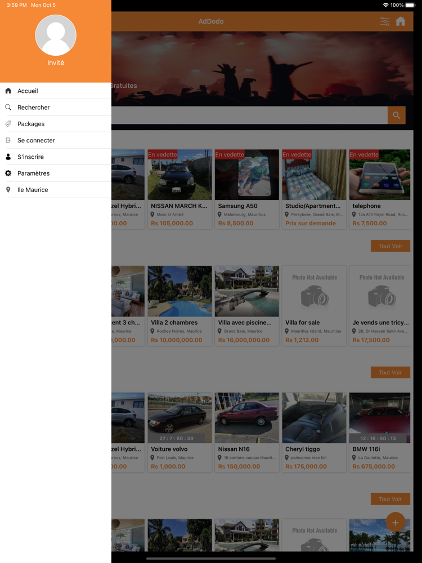The height and width of the screenshot is (563, 422).
Task: Click the Se connecter login icon
Action: [x=8, y=140]
